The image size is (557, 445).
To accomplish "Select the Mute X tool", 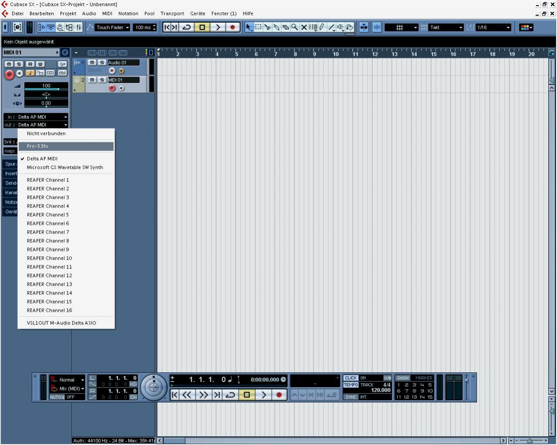I will [304, 27].
